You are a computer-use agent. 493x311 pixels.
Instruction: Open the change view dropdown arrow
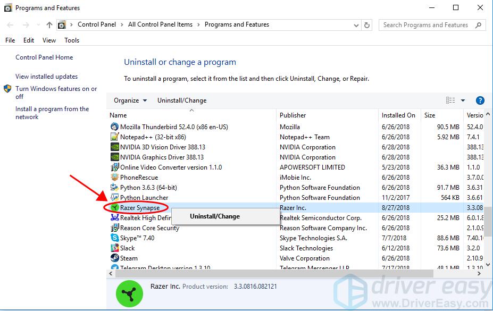[464, 100]
